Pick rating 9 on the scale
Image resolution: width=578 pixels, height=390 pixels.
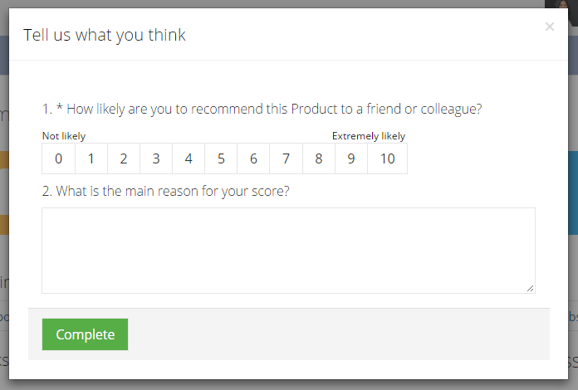tap(351, 158)
